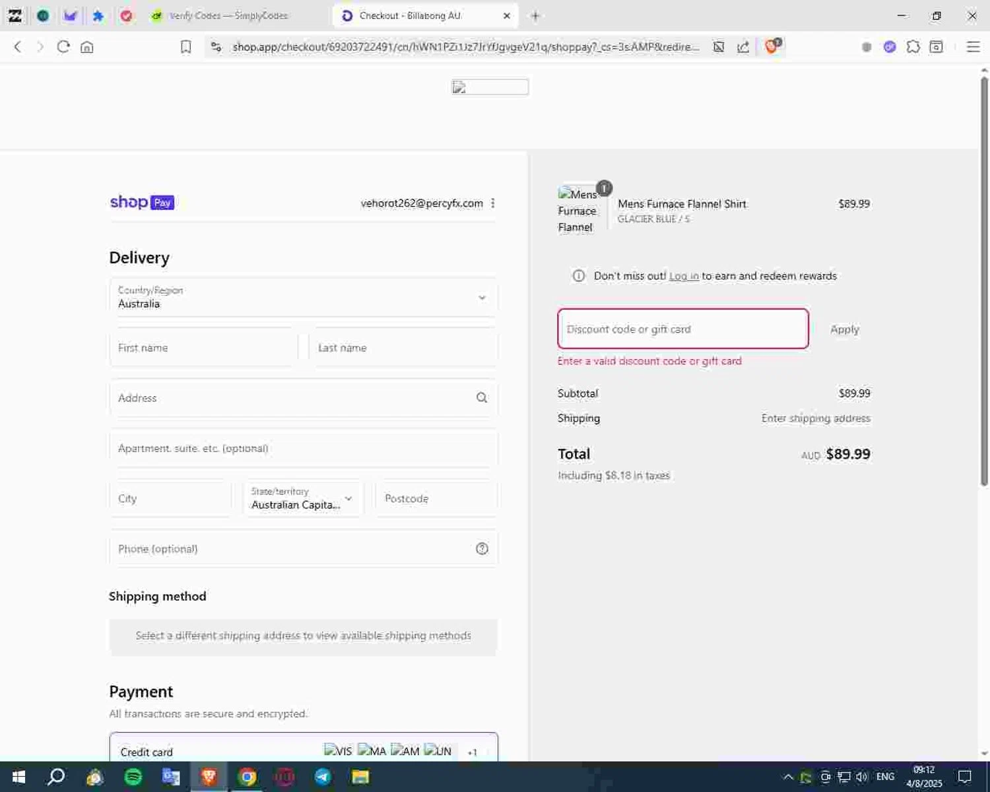Open the Windows notification center

[965, 777]
